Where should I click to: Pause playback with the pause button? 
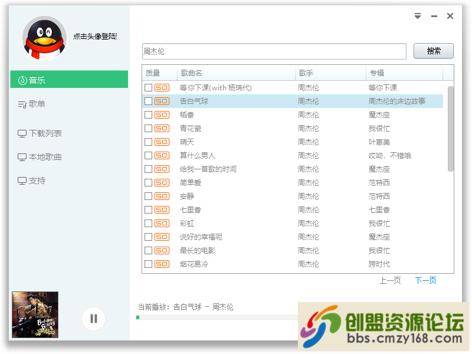coord(94,319)
